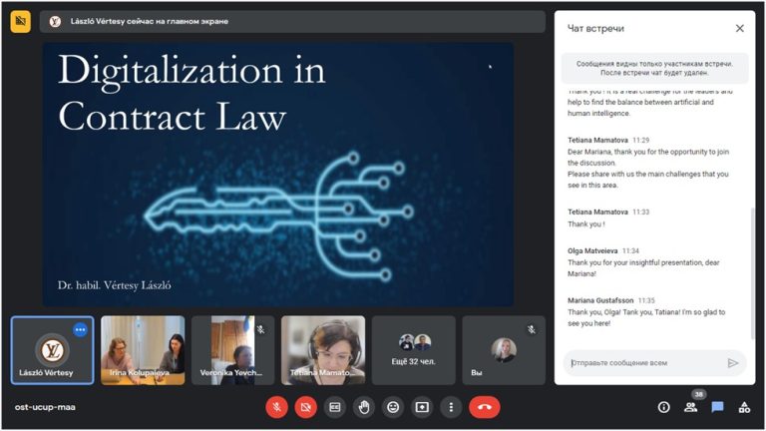This screenshot has height=431, width=766.
Task: Click the yellow presentation icon at top-left
Action: pyautogui.click(x=21, y=21)
